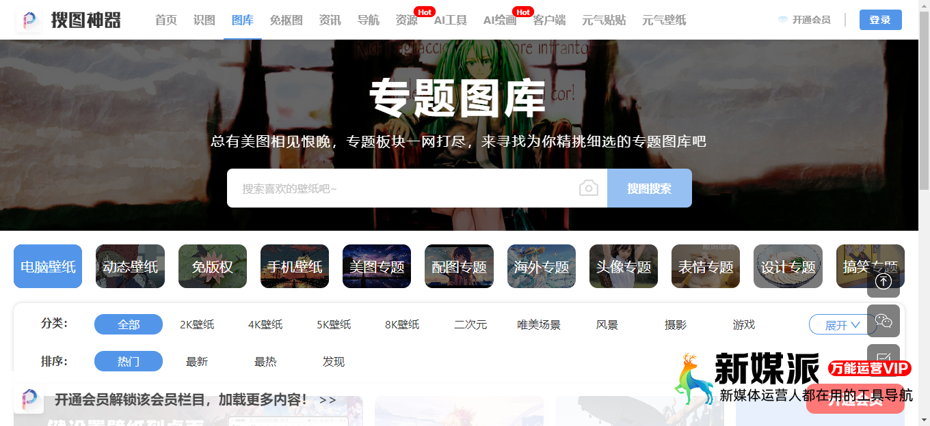
Task: Click the back-to-top arrow icon
Action: click(883, 281)
